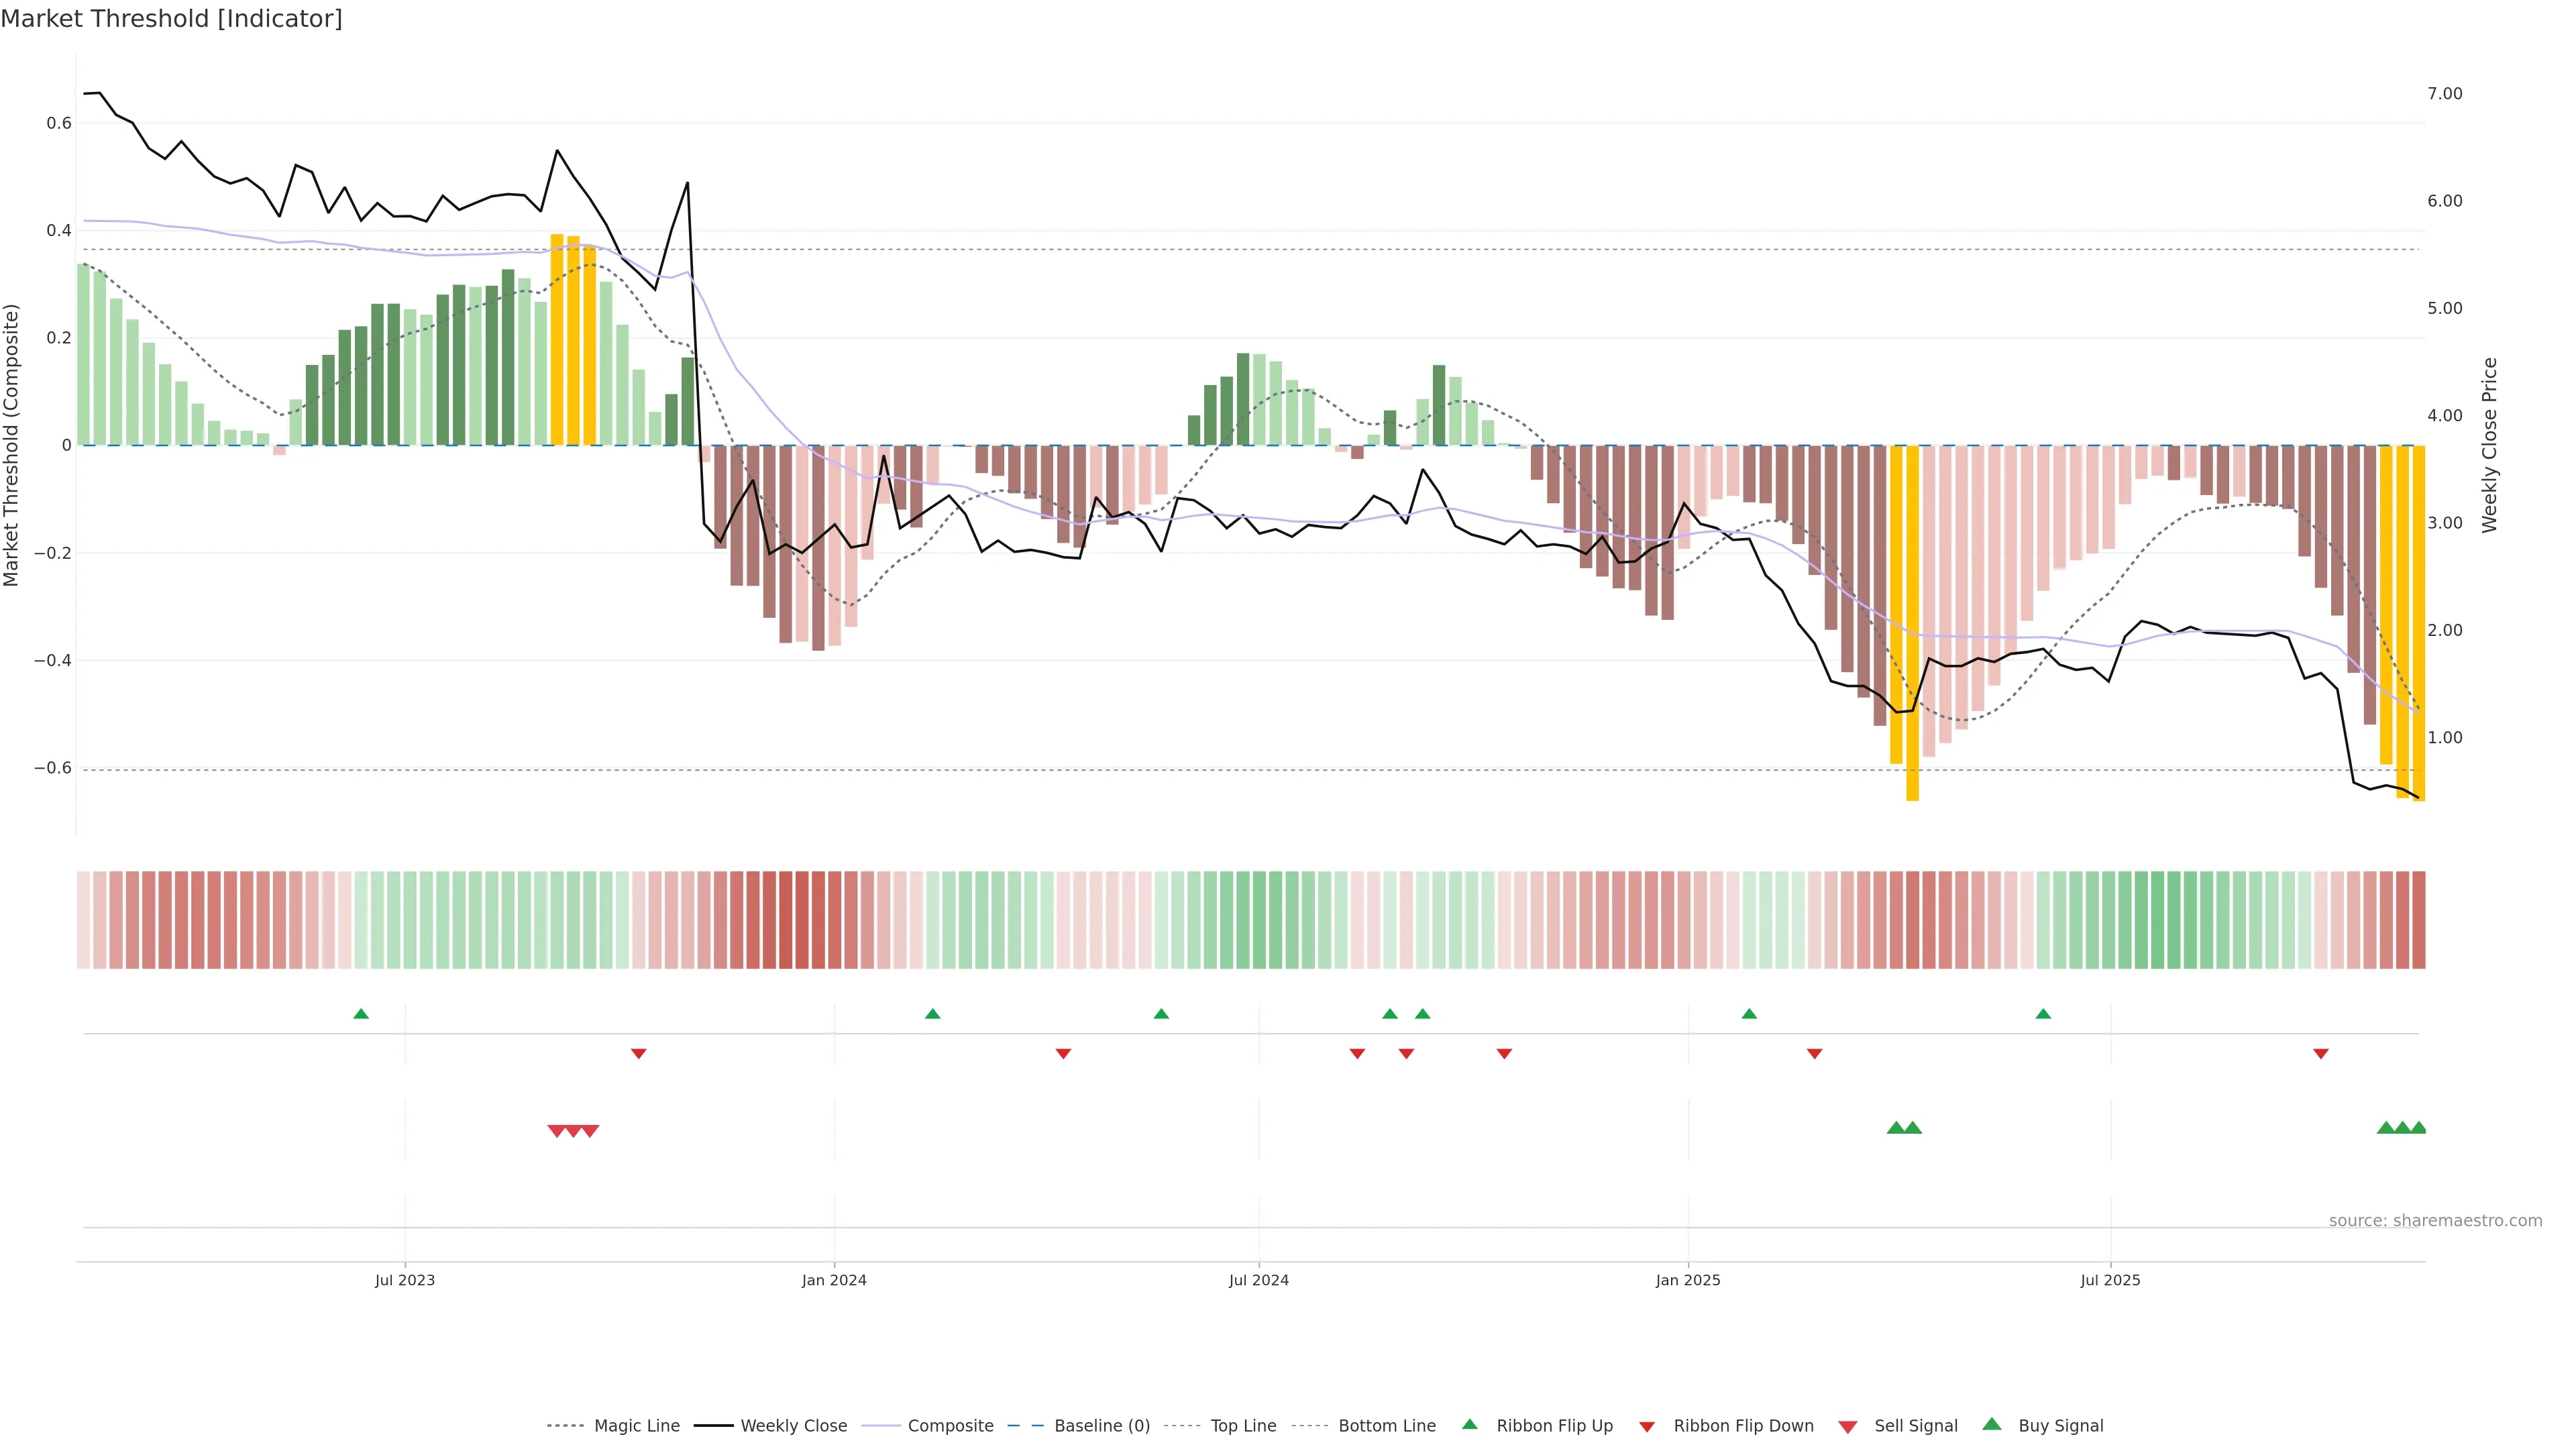Image resolution: width=2576 pixels, height=1449 pixels.
Task: Toggle the Weekly Close legend entry
Action: tap(793, 1426)
